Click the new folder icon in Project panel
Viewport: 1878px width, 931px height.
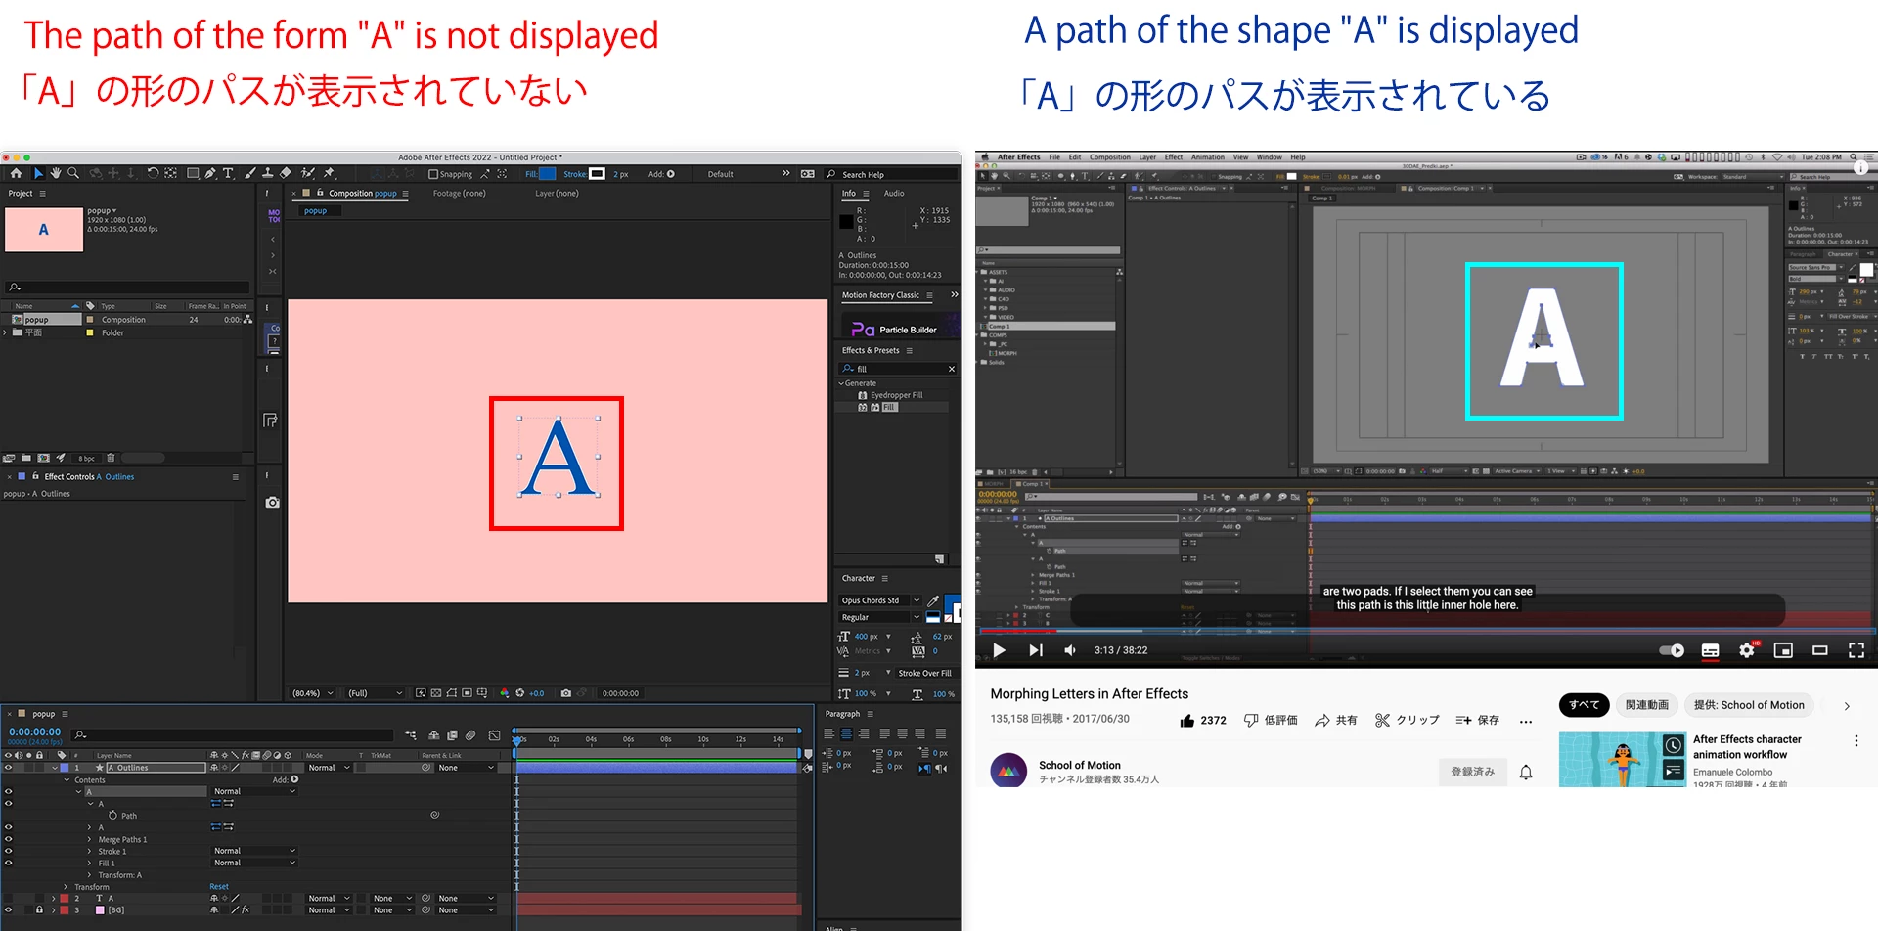(26, 458)
